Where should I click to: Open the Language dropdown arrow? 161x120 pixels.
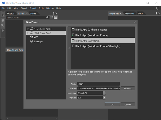click(x=104, y=93)
